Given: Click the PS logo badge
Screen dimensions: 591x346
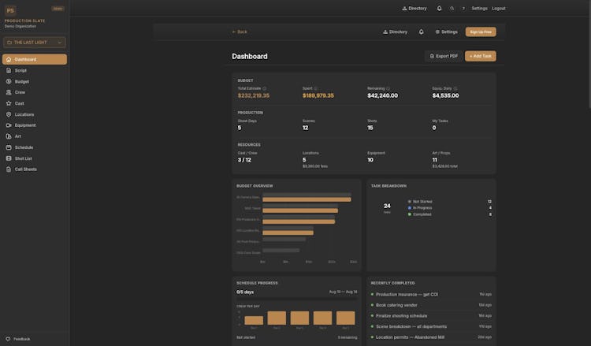Looking at the screenshot, I should [10, 10].
